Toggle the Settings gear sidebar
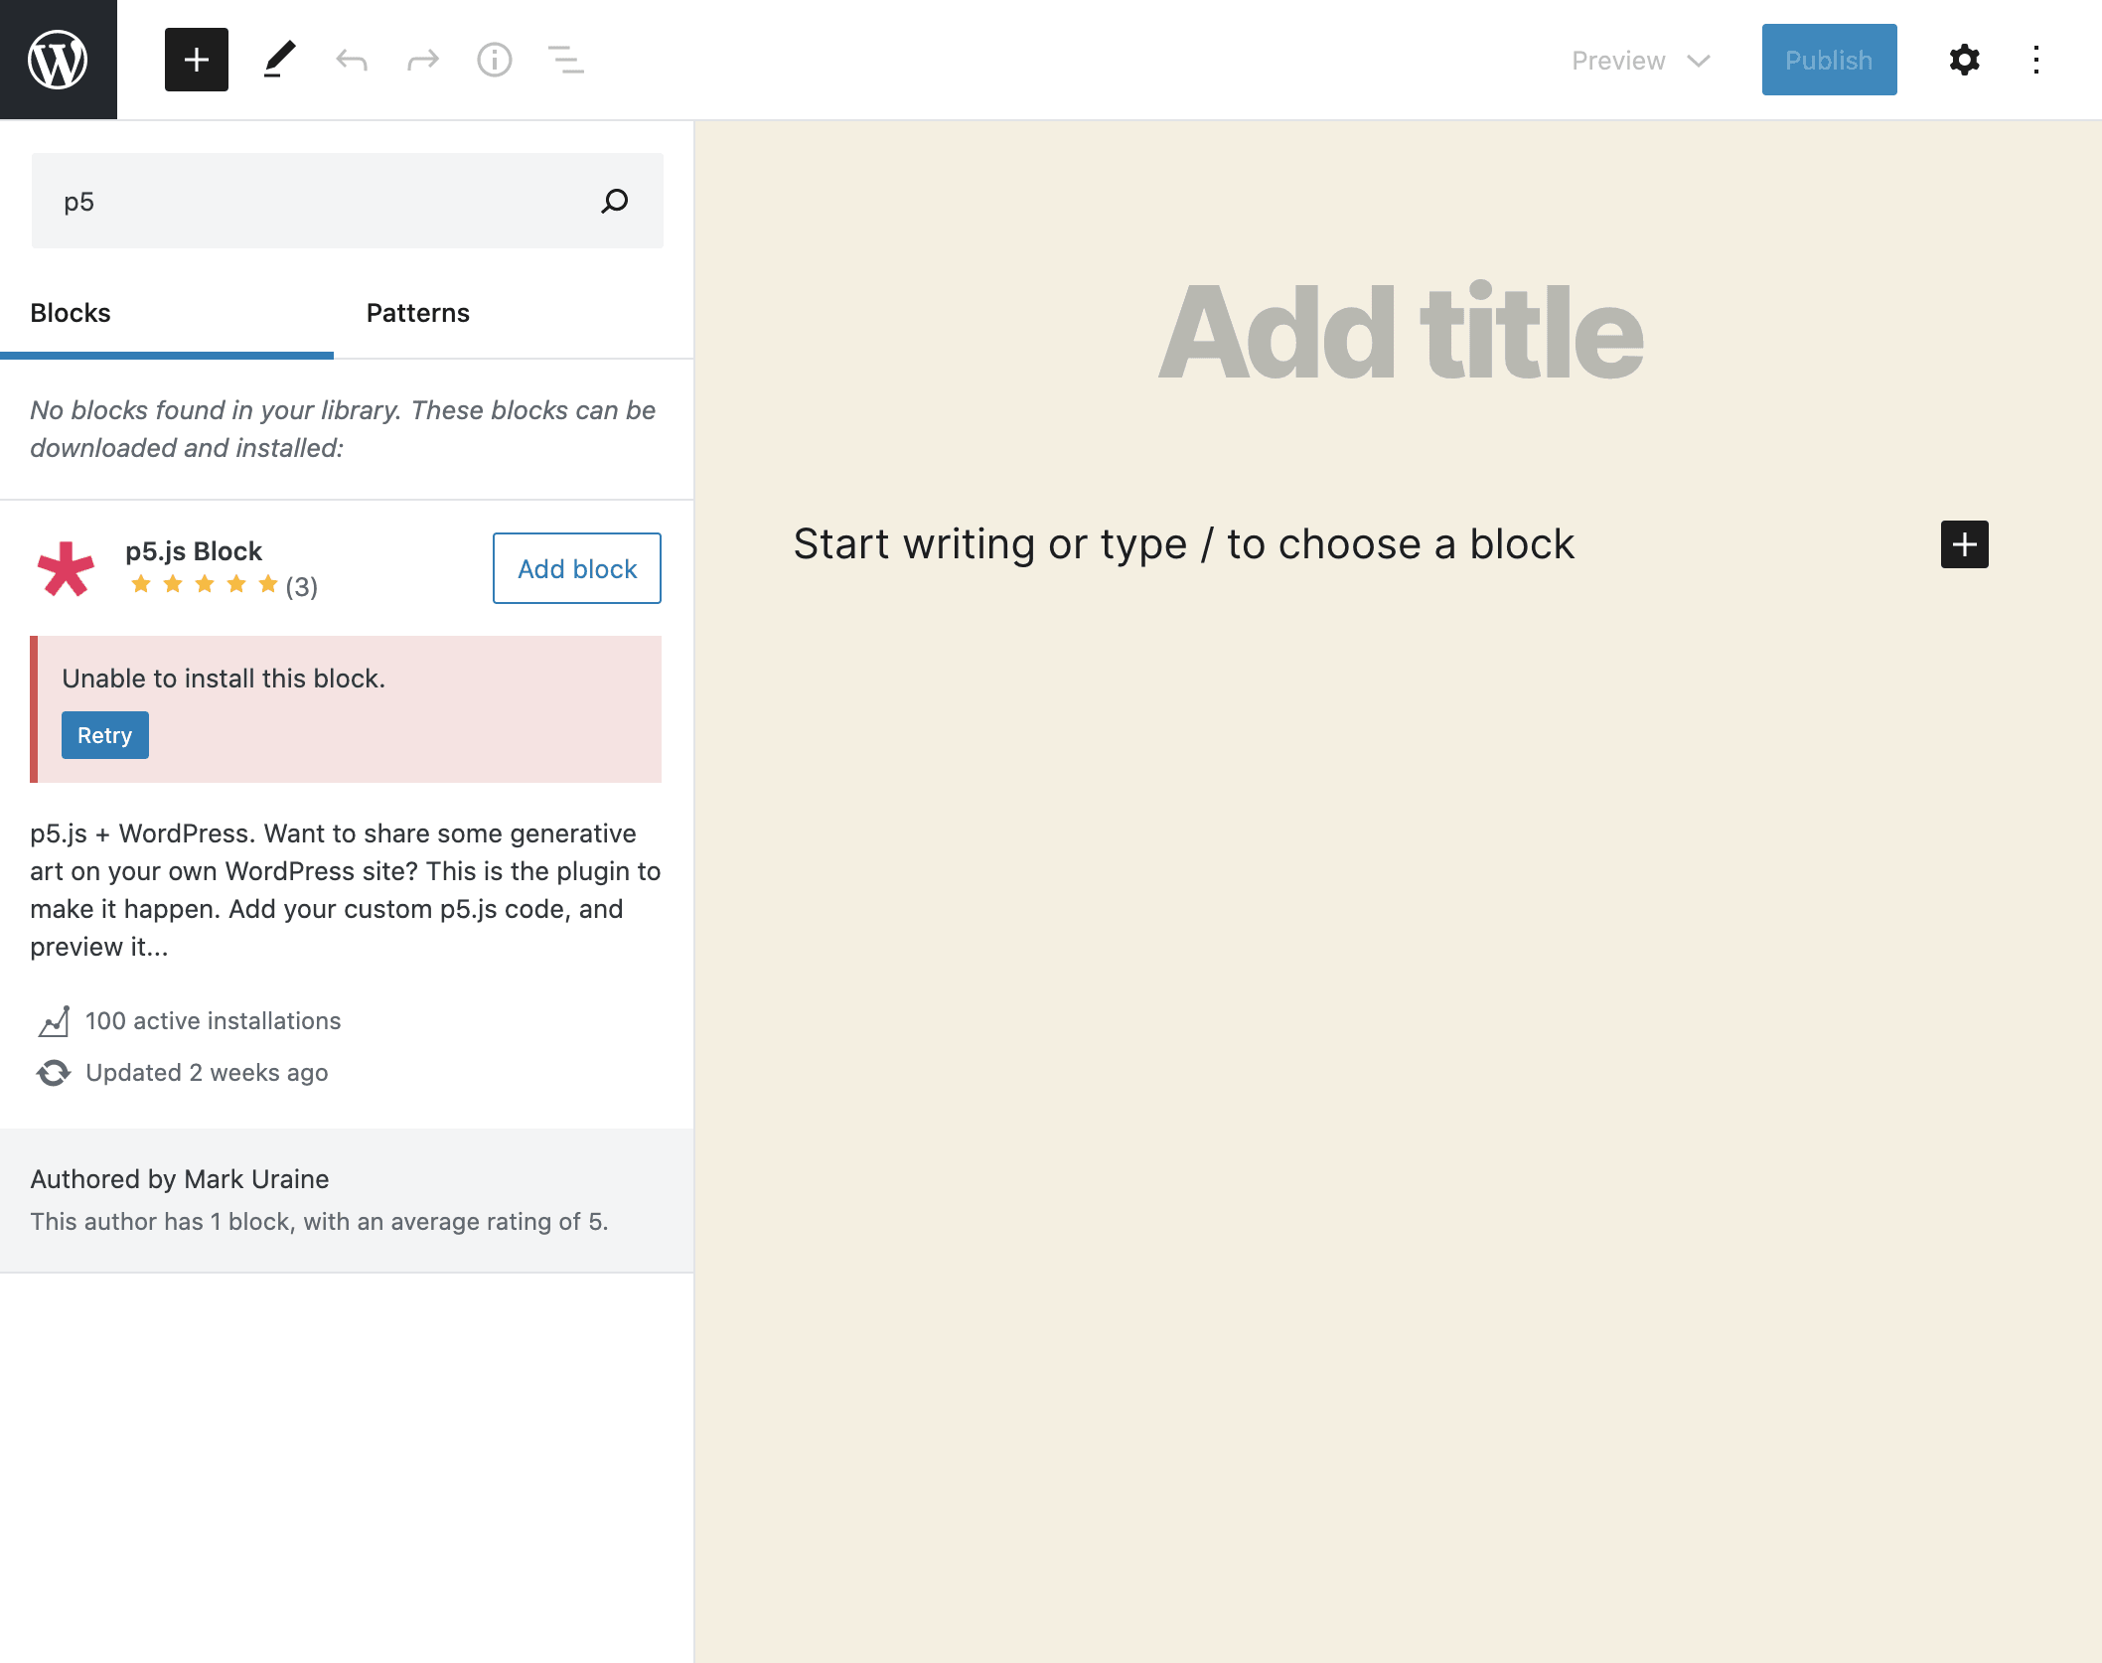The image size is (2102, 1663). click(x=1964, y=60)
